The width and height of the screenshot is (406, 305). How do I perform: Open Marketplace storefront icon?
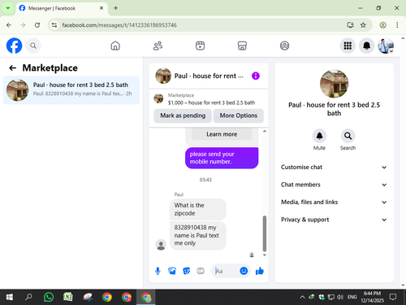point(242,46)
